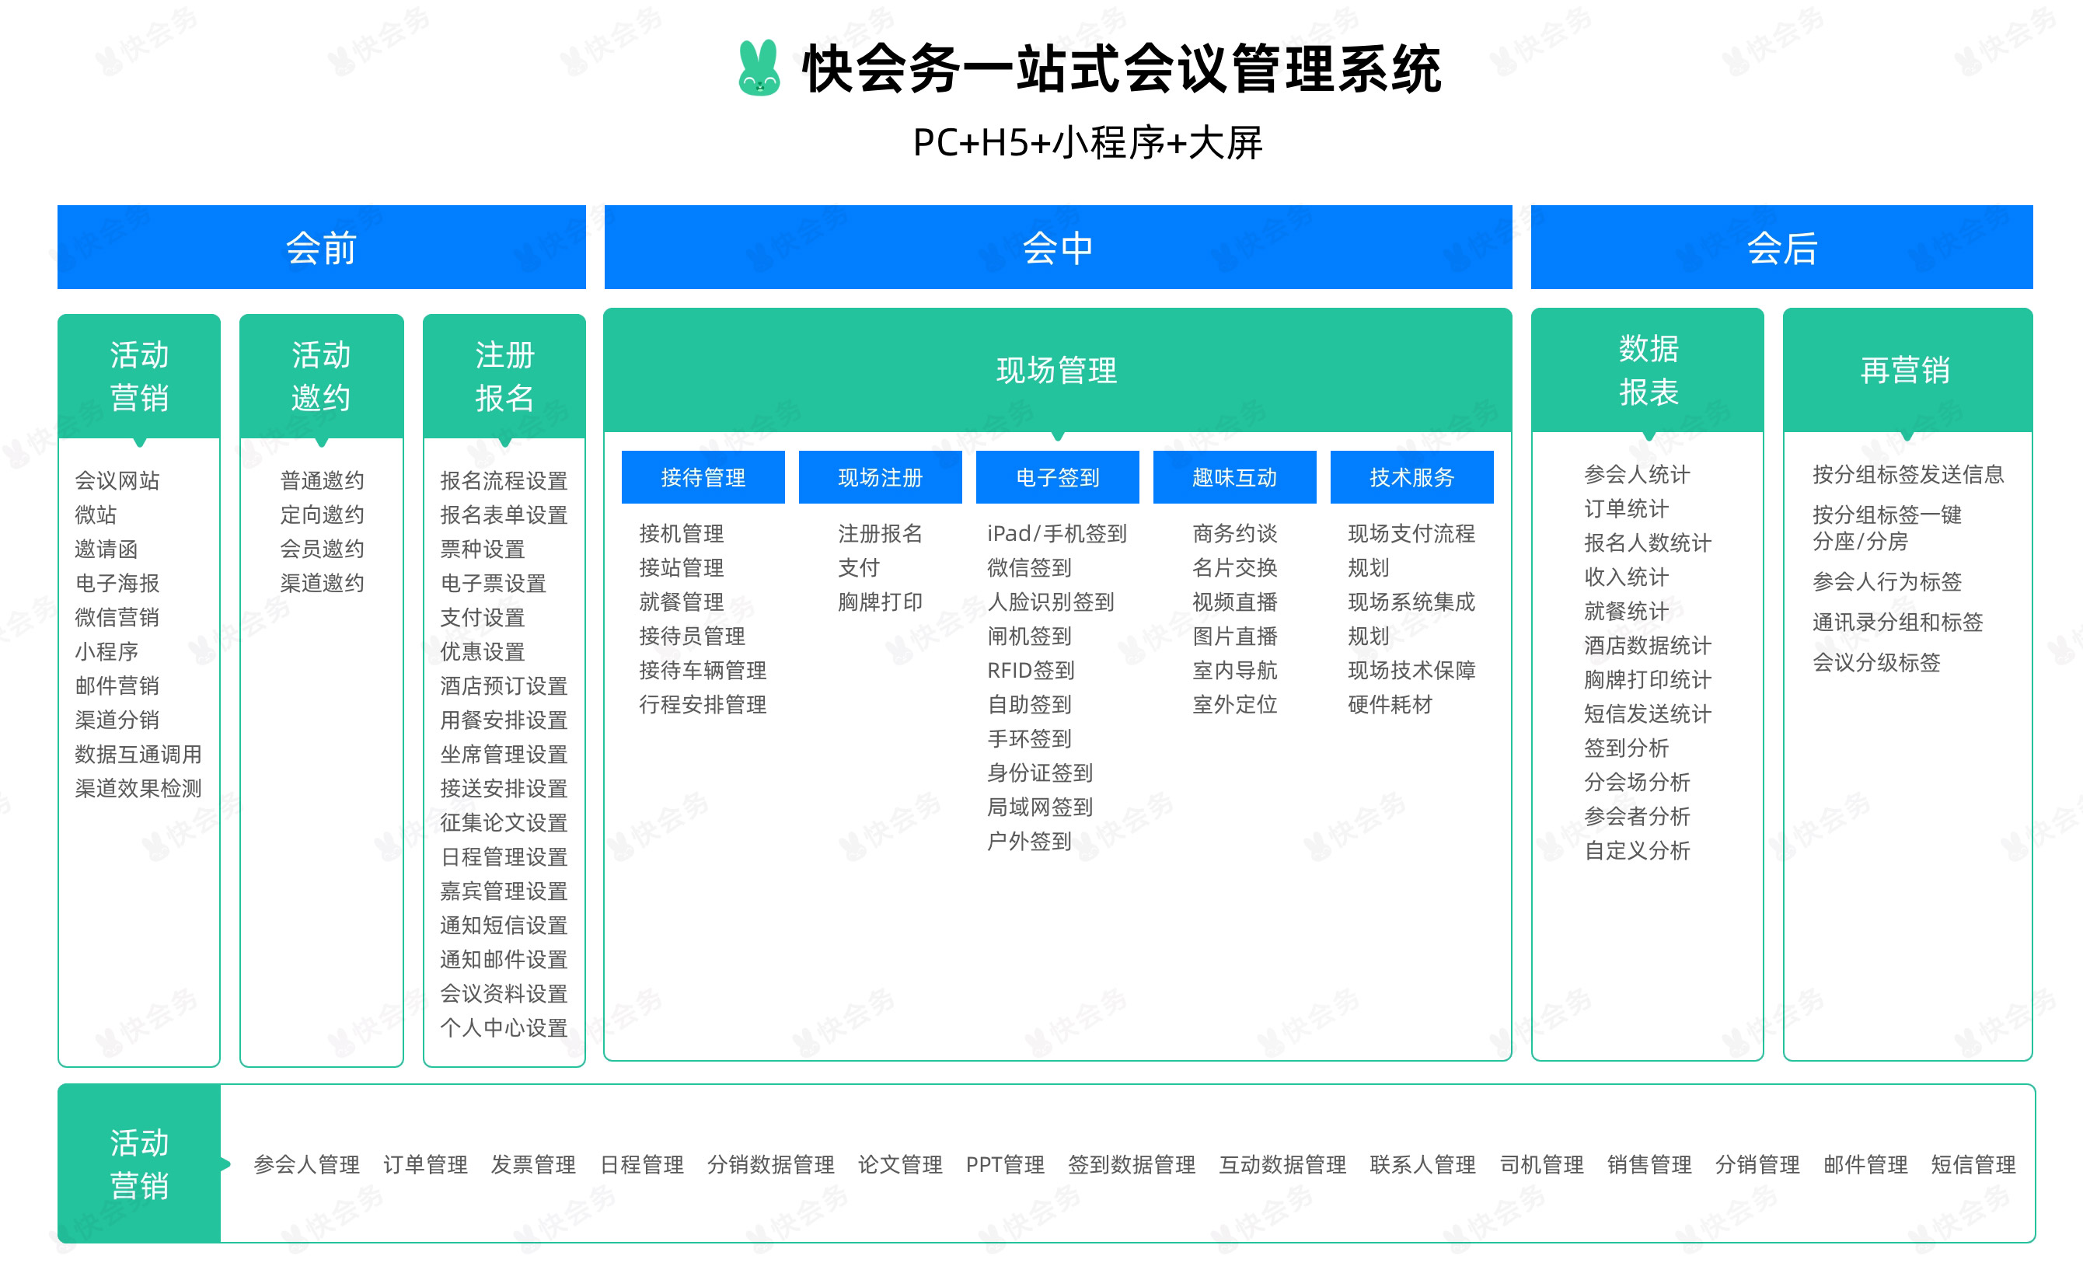Open 参会人统计 report
The height and width of the screenshot is (1287, 2083).
point(1637,474)
